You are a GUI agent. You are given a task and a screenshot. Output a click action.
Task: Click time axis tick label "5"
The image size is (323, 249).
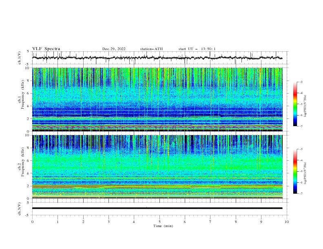(x=159, y=222)
